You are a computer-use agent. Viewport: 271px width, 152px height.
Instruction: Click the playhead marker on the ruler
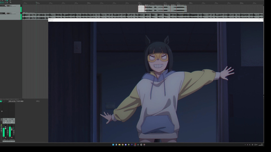pos(36,3)
